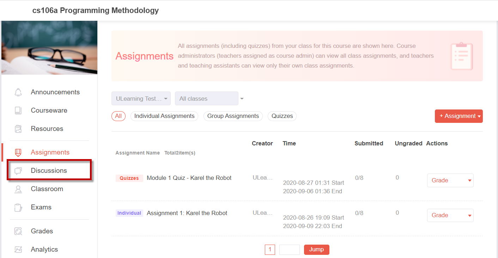498x258 pixels.
Task: Click the Creator column header
Action: (x=262, y=144)
